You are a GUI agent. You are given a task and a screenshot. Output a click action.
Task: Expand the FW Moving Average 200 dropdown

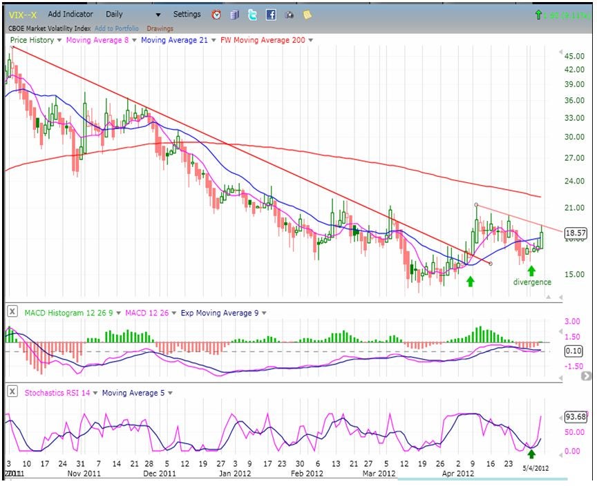pyautogui.click(x=311, y=40)
